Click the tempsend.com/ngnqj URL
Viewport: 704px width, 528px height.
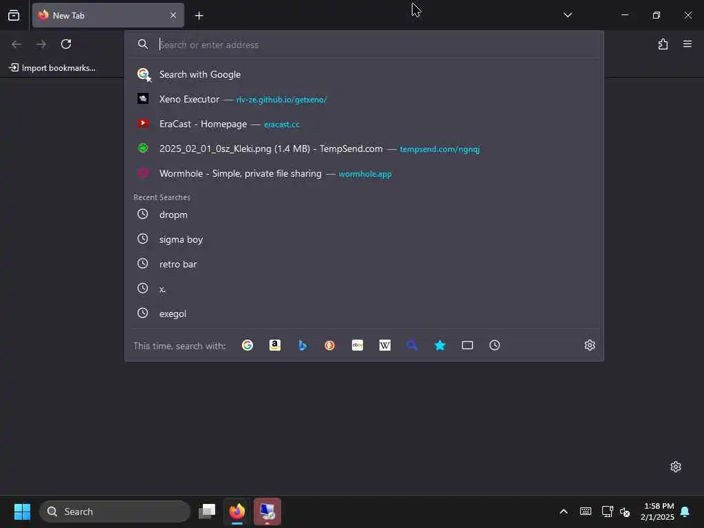tap(439, 149)
